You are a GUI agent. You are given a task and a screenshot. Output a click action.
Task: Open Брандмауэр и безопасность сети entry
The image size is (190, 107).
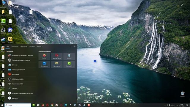(x=21, y=93)
